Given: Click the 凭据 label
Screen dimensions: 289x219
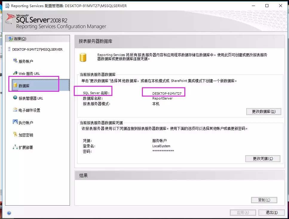Looking at the screenshot, I should 87,141.
